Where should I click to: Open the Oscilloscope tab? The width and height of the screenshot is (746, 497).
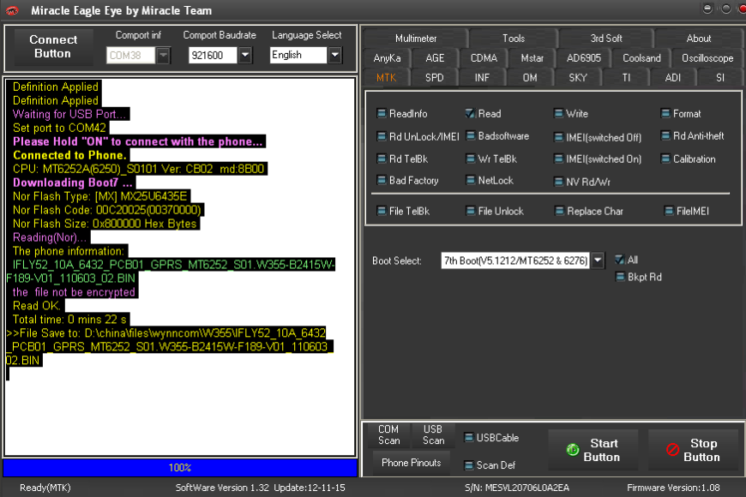tap(707, 58)
